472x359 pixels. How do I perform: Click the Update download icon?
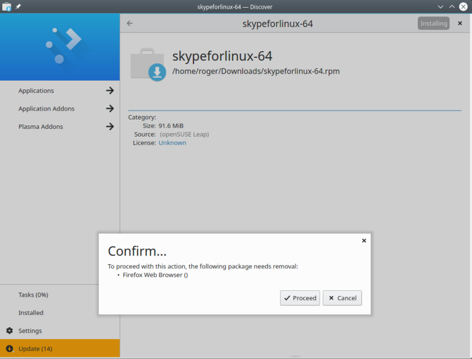[9, 348]
